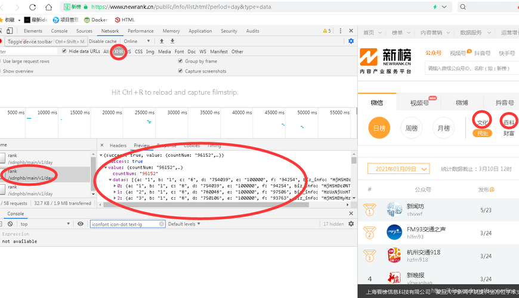Image resolution: width=519 pixels, height=298 pixels.
Task: Choose the 民生 category
Action: tap(483, 134)
